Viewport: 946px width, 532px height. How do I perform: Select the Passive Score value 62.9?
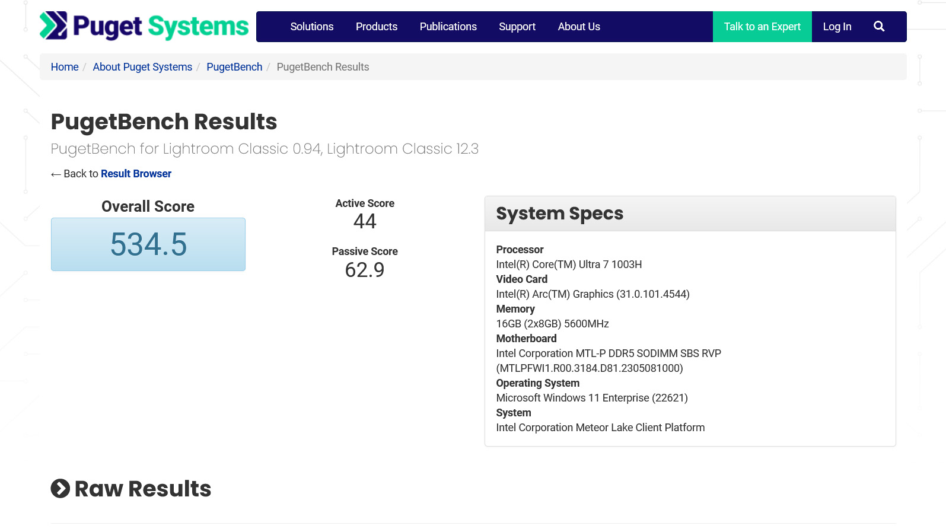(365, 270)
